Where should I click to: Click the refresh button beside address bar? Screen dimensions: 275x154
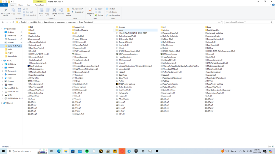click(221, 22)
